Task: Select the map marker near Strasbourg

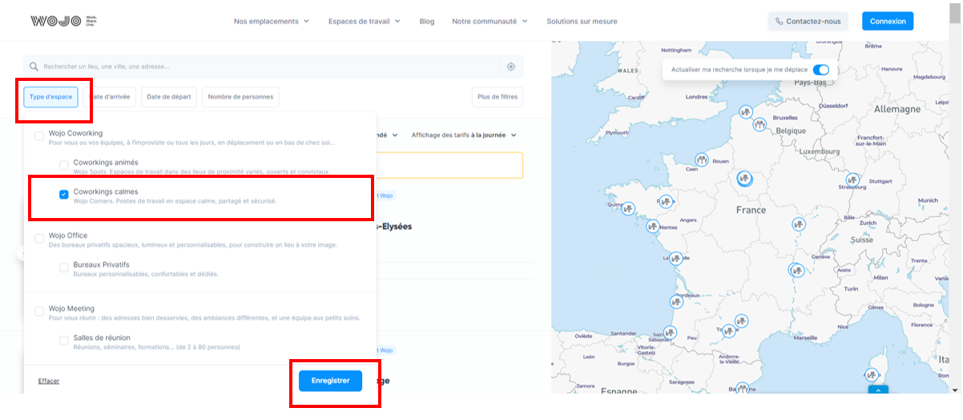Action: coord(852,180)
